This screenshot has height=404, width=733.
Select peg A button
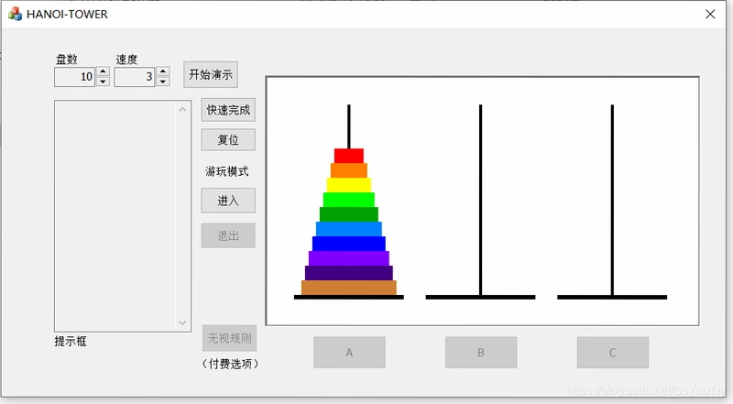[350, 353]
